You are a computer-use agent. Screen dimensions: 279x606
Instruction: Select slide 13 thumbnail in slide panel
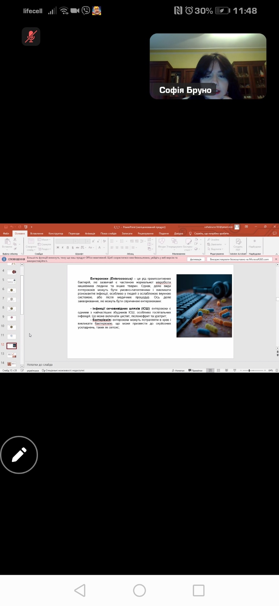[12, 355]
